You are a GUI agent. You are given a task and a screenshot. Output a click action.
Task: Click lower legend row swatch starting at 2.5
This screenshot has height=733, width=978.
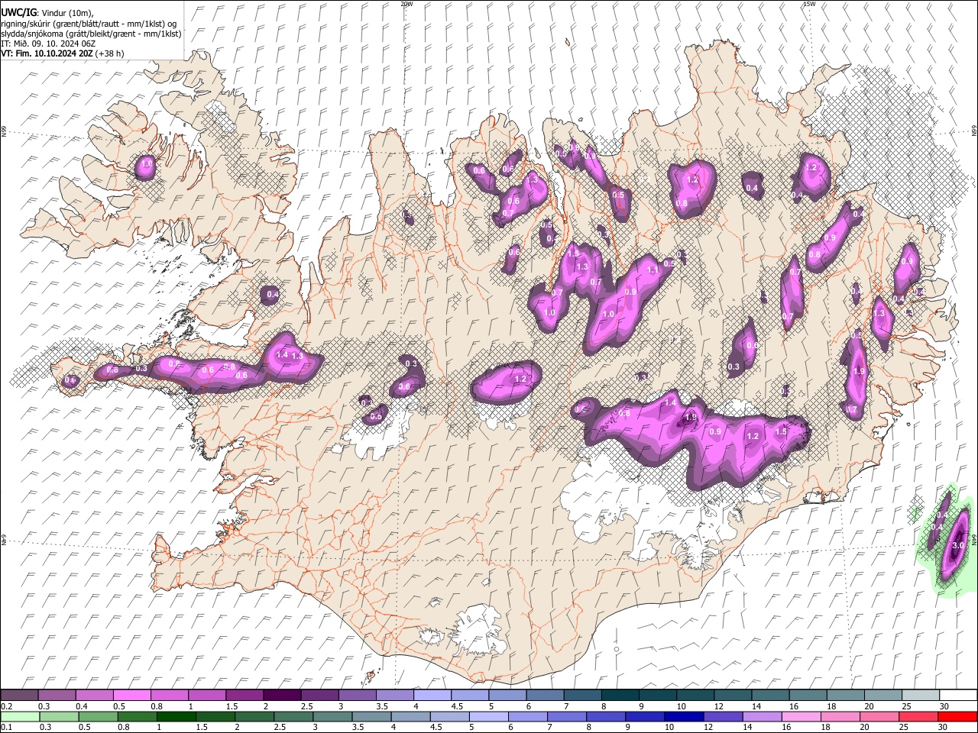coord(294,716)
